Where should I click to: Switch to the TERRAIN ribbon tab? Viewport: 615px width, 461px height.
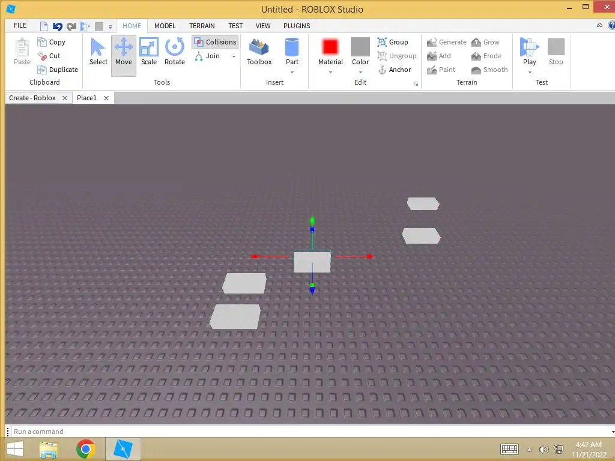coord(202,26)
